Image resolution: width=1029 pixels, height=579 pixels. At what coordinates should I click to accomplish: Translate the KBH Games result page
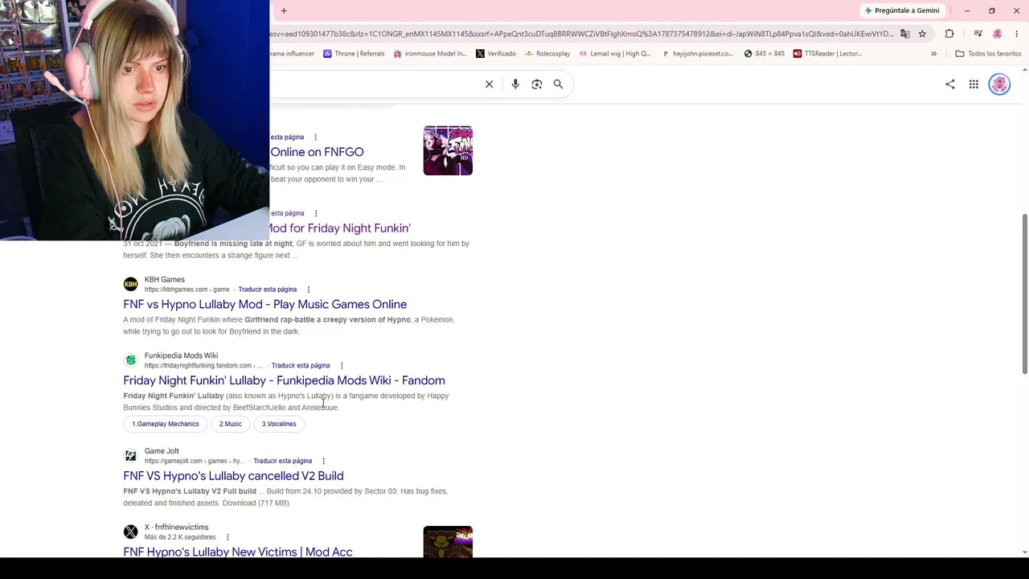[x=268, y=289]
